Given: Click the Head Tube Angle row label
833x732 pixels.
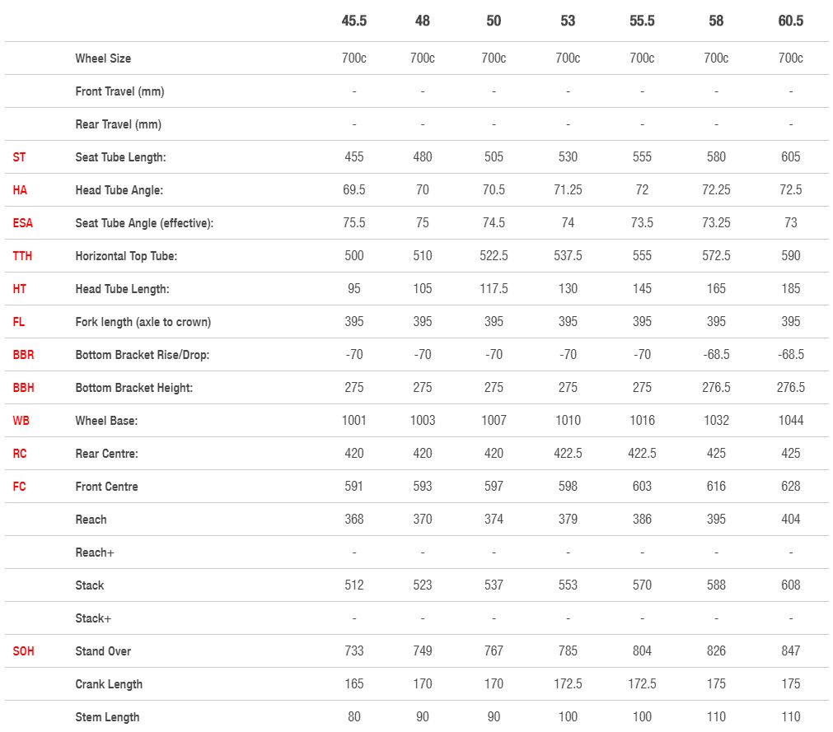Looking at the screenshot, I should (x=119, y=190).
